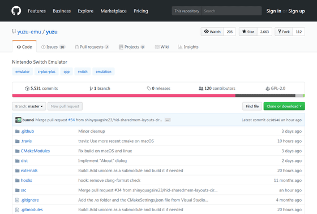Open pull request #34 link in commit message
Screen dimensions: 317x214
(71, 120)
